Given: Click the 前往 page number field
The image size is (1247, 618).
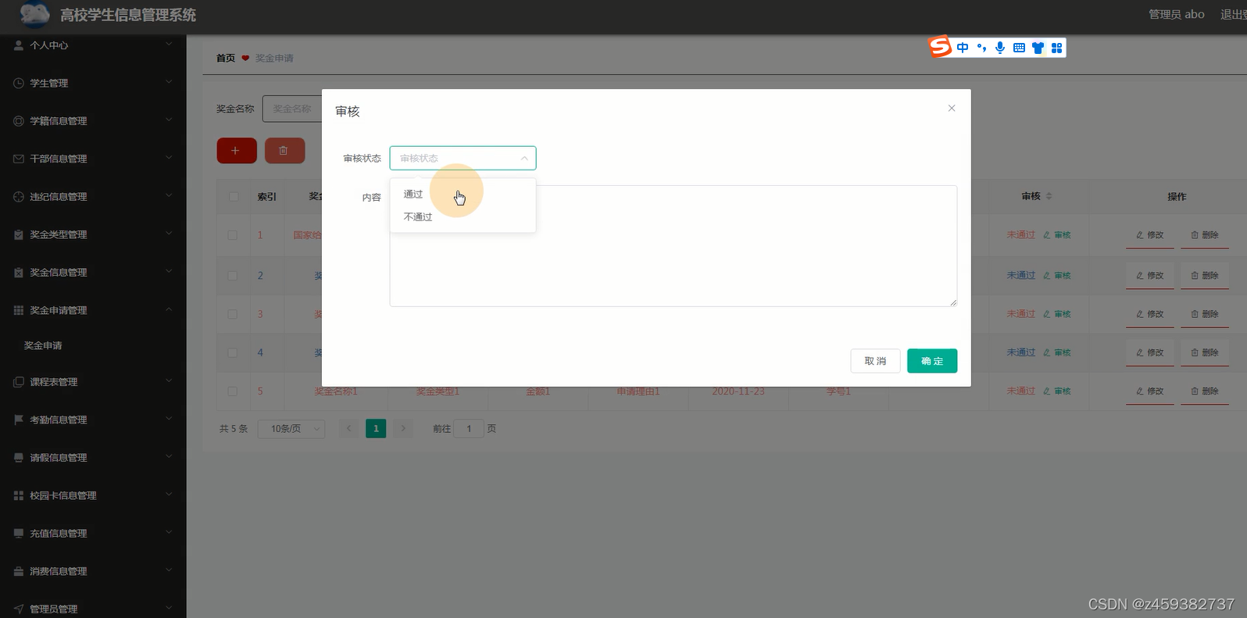Looking at the screenshot, I should (x=469, y=429).
